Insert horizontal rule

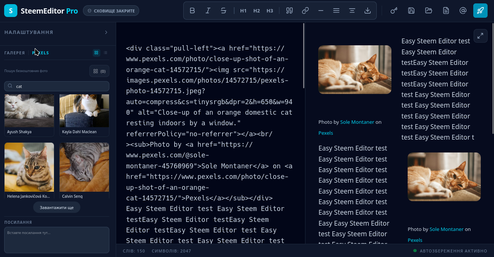[x=321, y=11]
